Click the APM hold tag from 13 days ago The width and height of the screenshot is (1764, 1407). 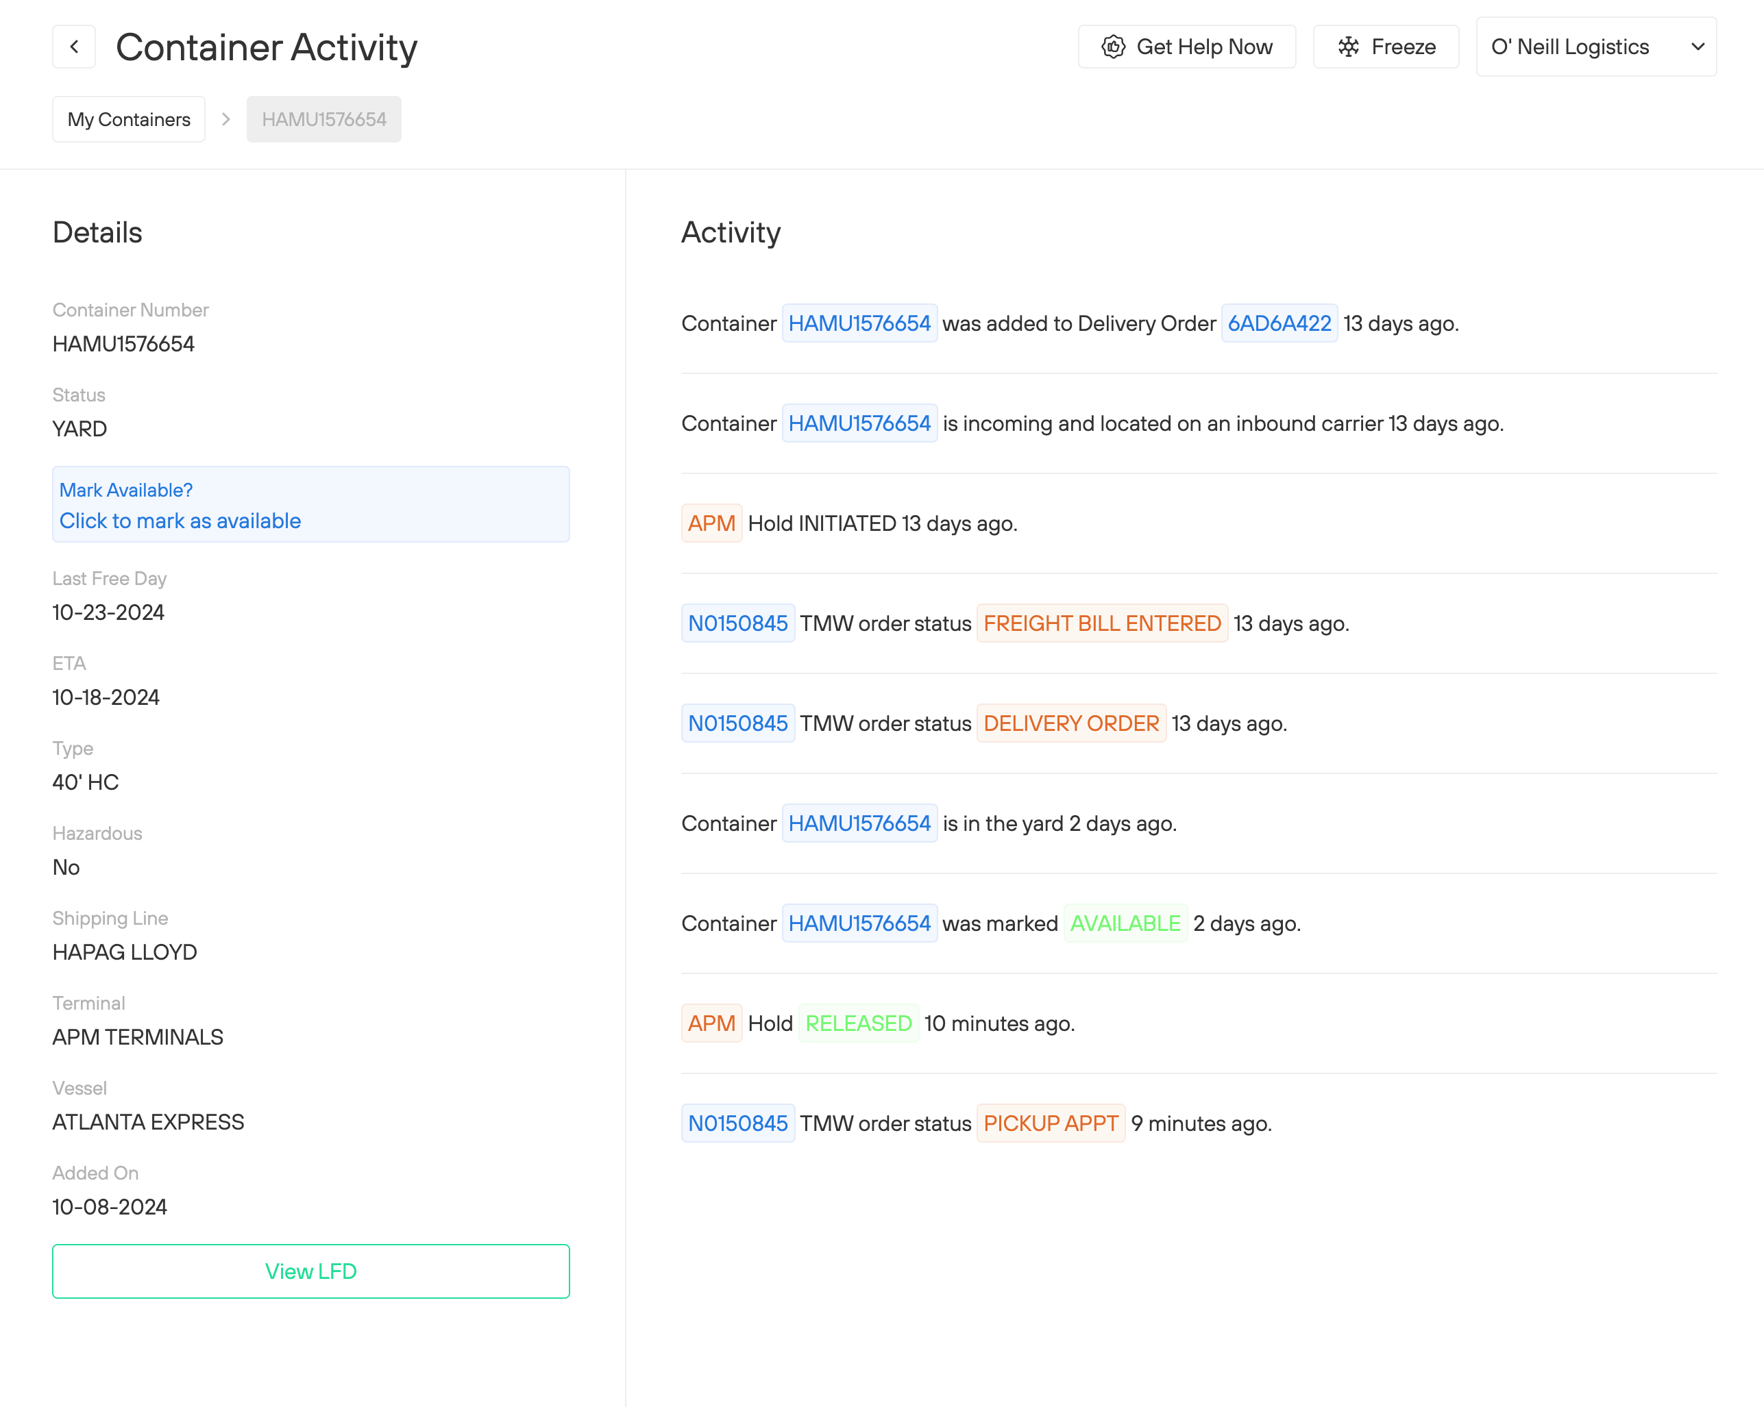pos(711,523)
